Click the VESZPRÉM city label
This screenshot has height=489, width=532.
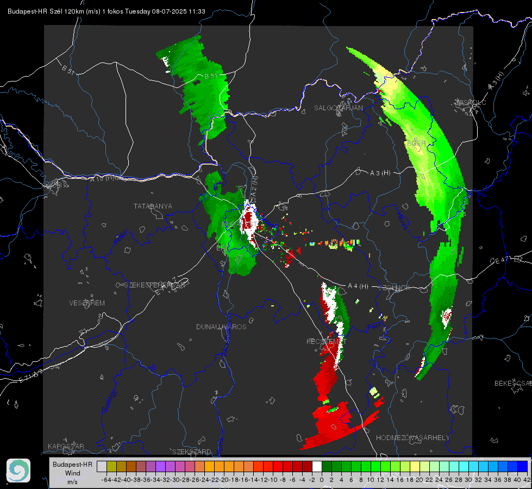87,303
